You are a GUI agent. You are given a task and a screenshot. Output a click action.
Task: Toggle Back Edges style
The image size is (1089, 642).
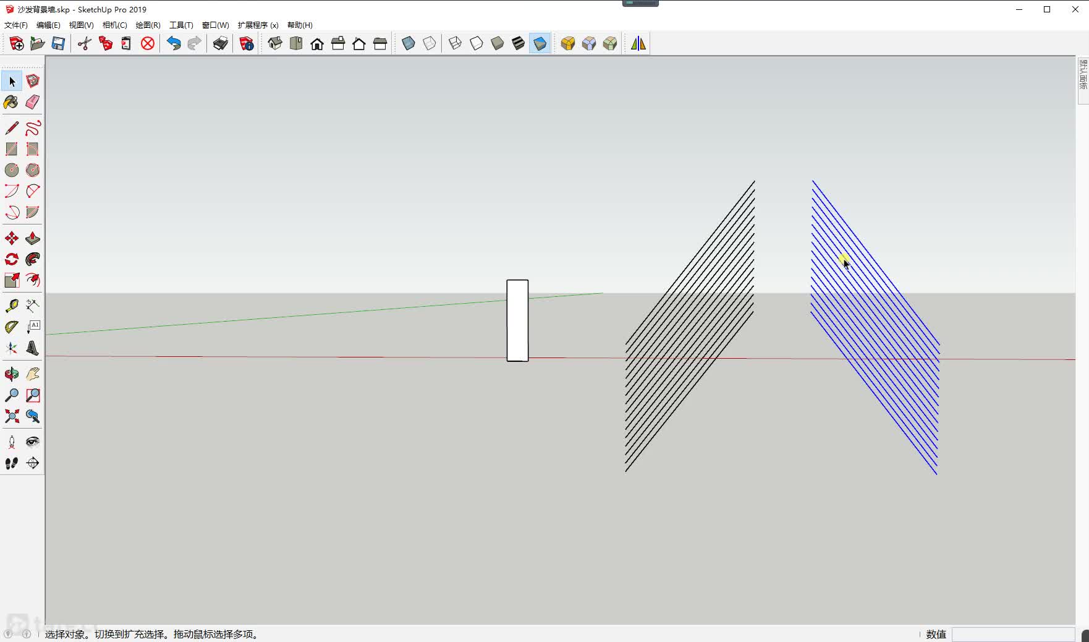coord(430,43)
